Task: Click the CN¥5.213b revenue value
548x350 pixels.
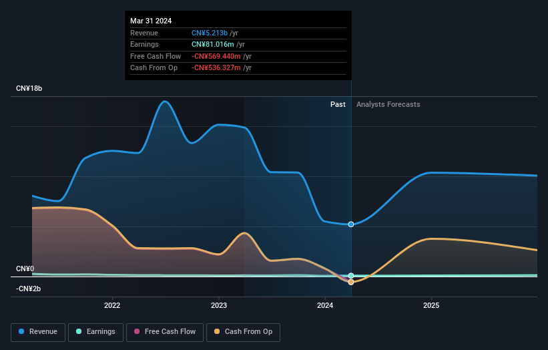Action: click(210, 33)
